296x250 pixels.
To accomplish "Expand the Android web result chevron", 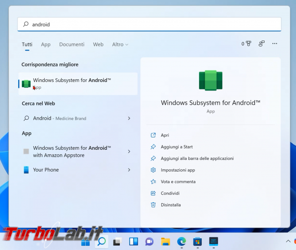I will [x=129, y=118].
